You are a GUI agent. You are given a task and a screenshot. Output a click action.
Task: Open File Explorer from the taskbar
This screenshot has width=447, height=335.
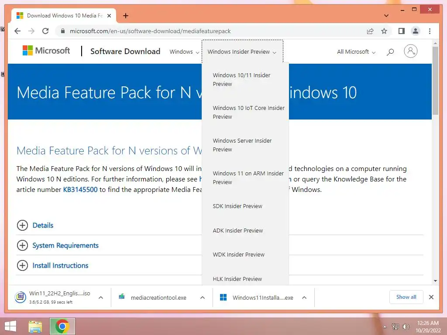pos(35,326)
